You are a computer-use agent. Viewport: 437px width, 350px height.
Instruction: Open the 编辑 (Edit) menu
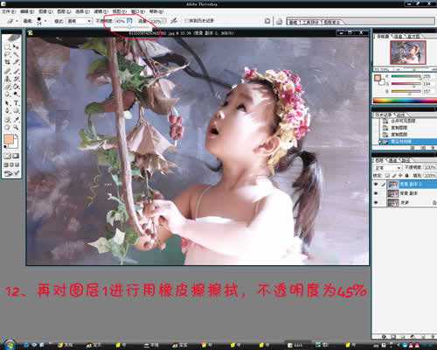point(27,11)
